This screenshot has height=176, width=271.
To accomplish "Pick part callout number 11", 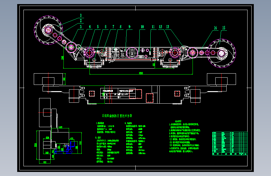I will (x=153, y=27).
